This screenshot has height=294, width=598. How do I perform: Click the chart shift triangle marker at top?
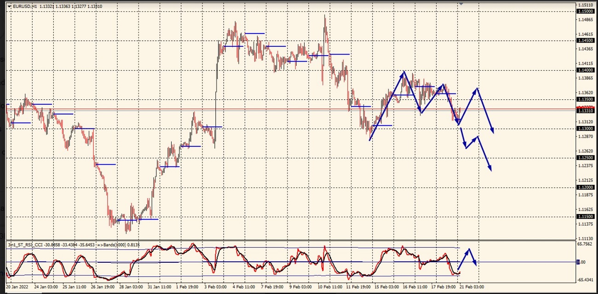461,3
